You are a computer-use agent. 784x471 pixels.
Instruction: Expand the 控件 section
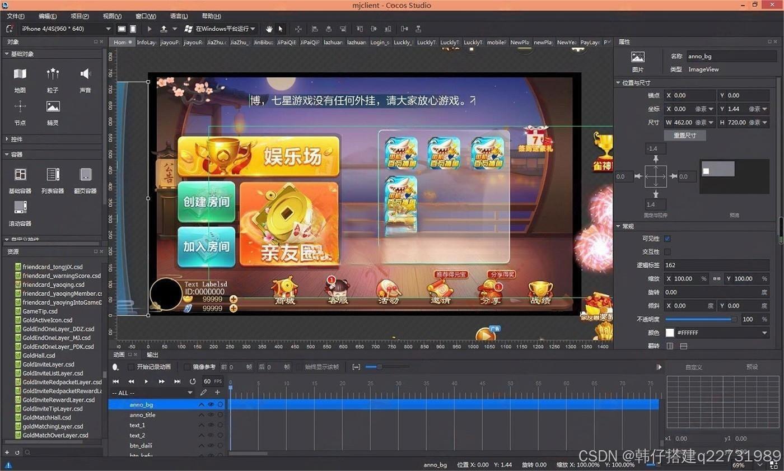(7, 139)
